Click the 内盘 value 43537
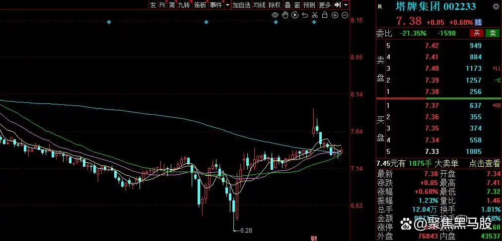This screenshot has height=241, width=502. [490, 237]
